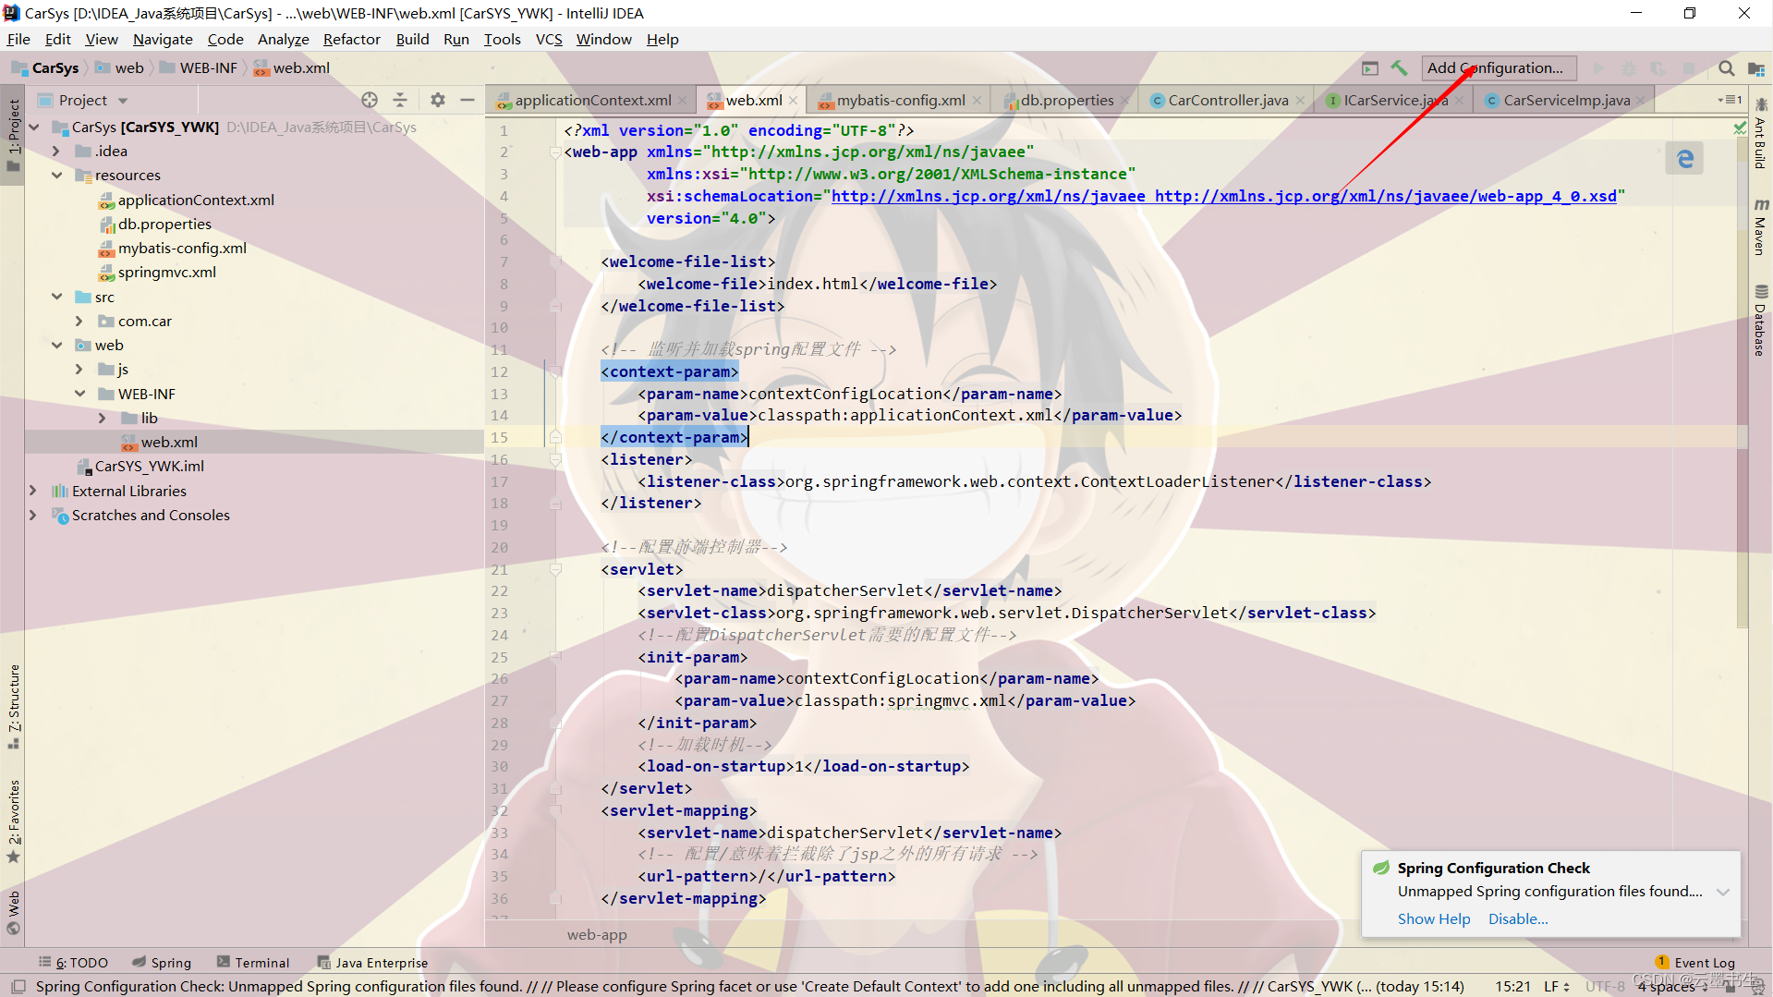Toggle the 1: Project side tool window

click(14, 135)
